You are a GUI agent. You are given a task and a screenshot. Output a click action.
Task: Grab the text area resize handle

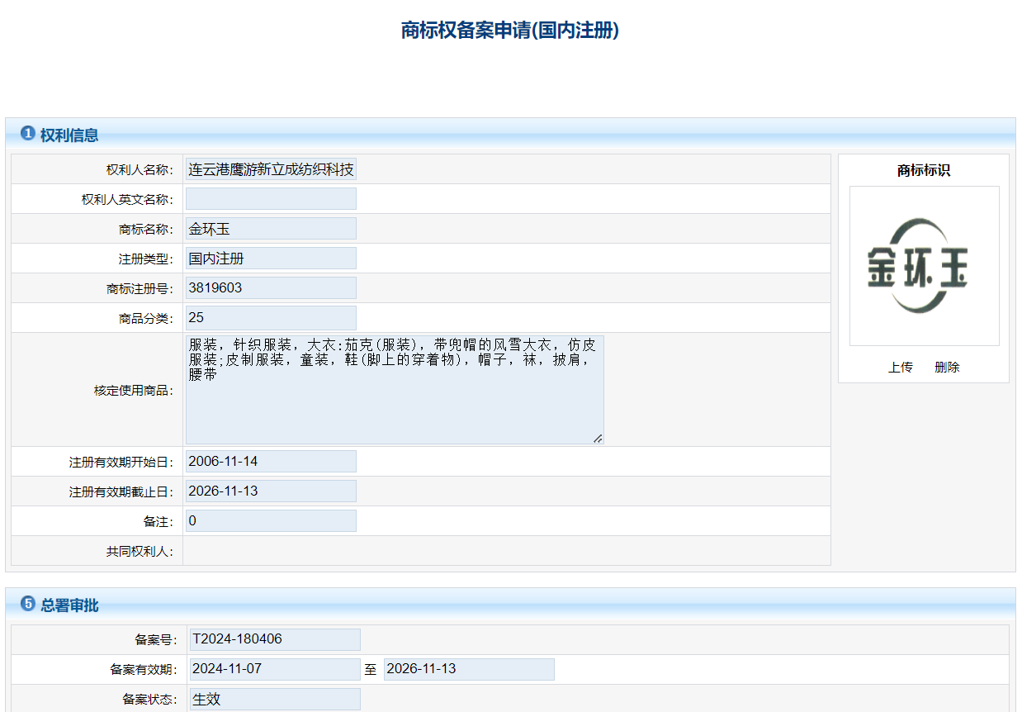point(598,438)
